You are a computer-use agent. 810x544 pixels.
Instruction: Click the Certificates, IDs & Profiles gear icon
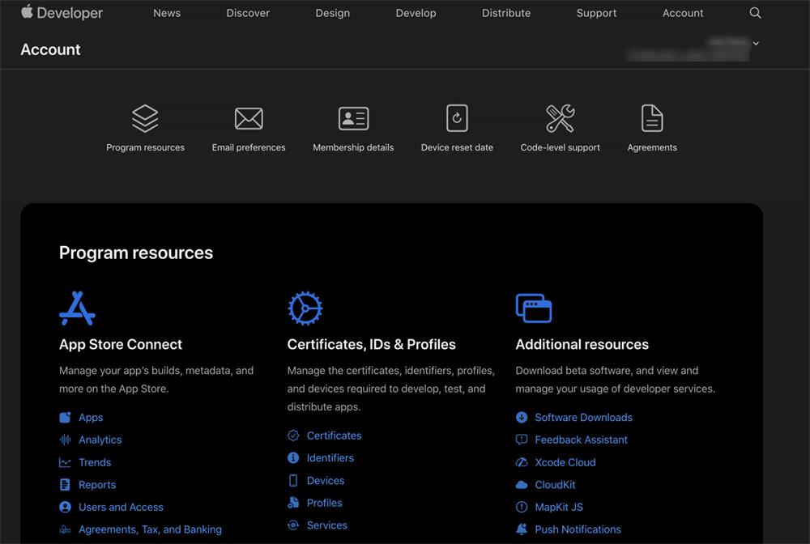pos(305,308)
